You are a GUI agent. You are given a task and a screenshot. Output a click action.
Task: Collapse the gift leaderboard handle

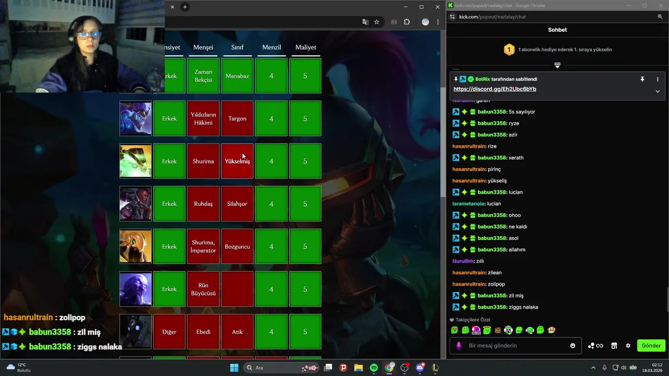point(557,65)
